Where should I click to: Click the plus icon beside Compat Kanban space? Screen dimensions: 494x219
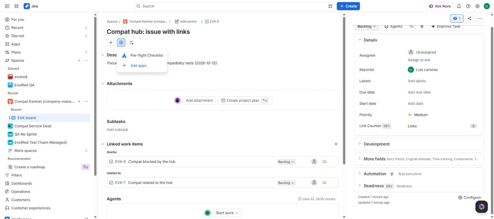(x=79, y=101)
